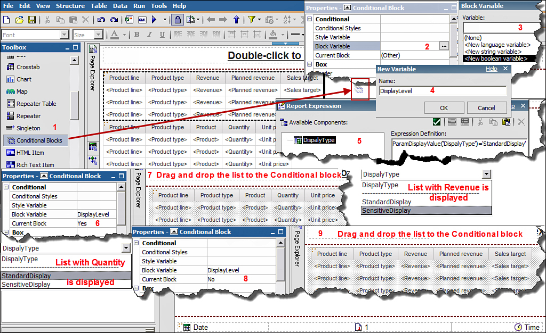Select SensitiveDisplay in Revenue list dropdown
Image resolution: width=546 pixels, height=333 pixels.
[x=426, y=211]
